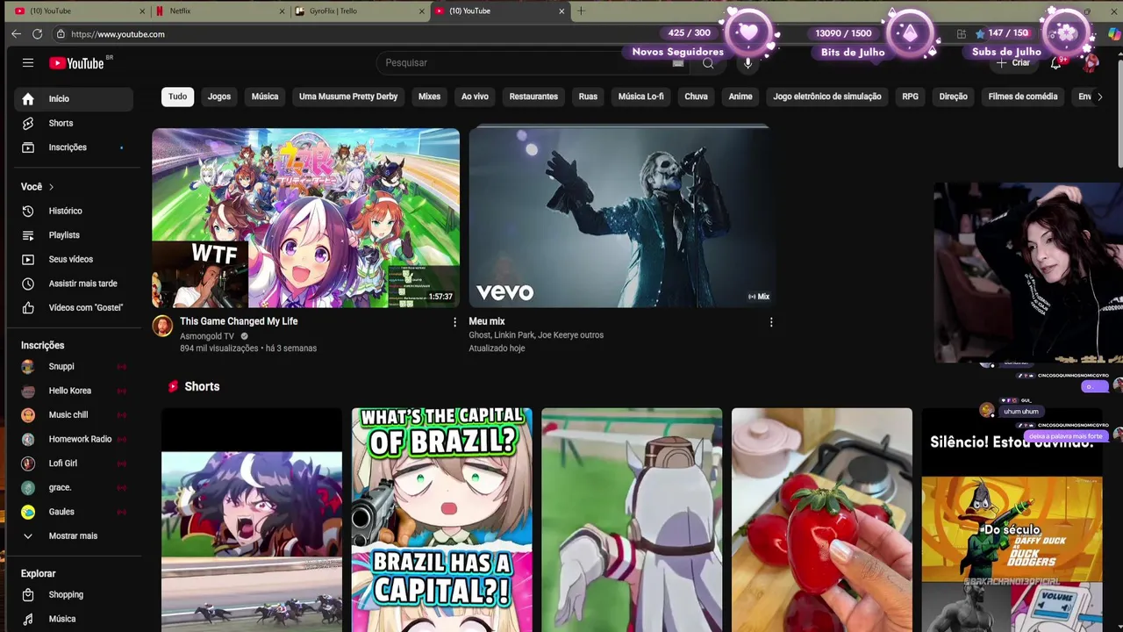Click the Início home icon
This screenshot has height=632, width=1123.
click(28, 99)
